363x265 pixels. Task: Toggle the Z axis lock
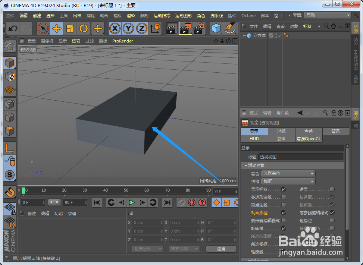(x=142, y=29)
